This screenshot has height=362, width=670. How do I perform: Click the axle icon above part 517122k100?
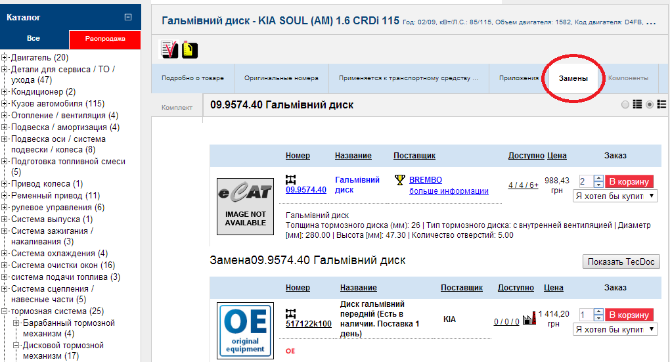point(291,312)
